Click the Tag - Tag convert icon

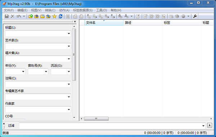[x=113, y=16]
